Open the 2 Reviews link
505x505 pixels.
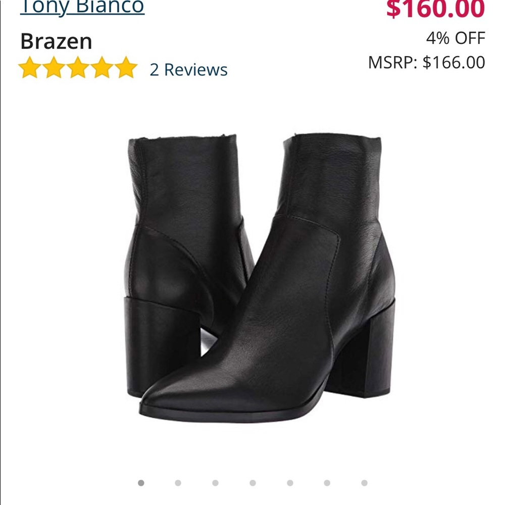tap(188, 70)
